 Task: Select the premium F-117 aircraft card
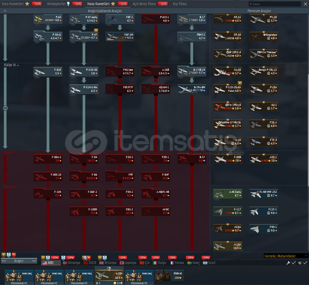coord(228,211)
